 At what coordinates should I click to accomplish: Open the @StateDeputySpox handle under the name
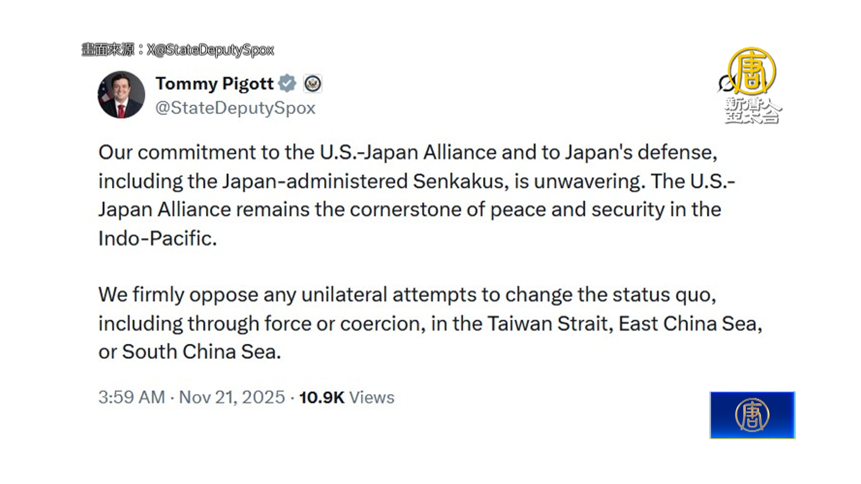click(235, 108)
